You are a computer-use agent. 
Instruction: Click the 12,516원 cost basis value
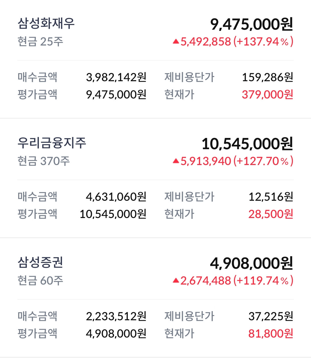pyautogui.click(x=271, y=197)
